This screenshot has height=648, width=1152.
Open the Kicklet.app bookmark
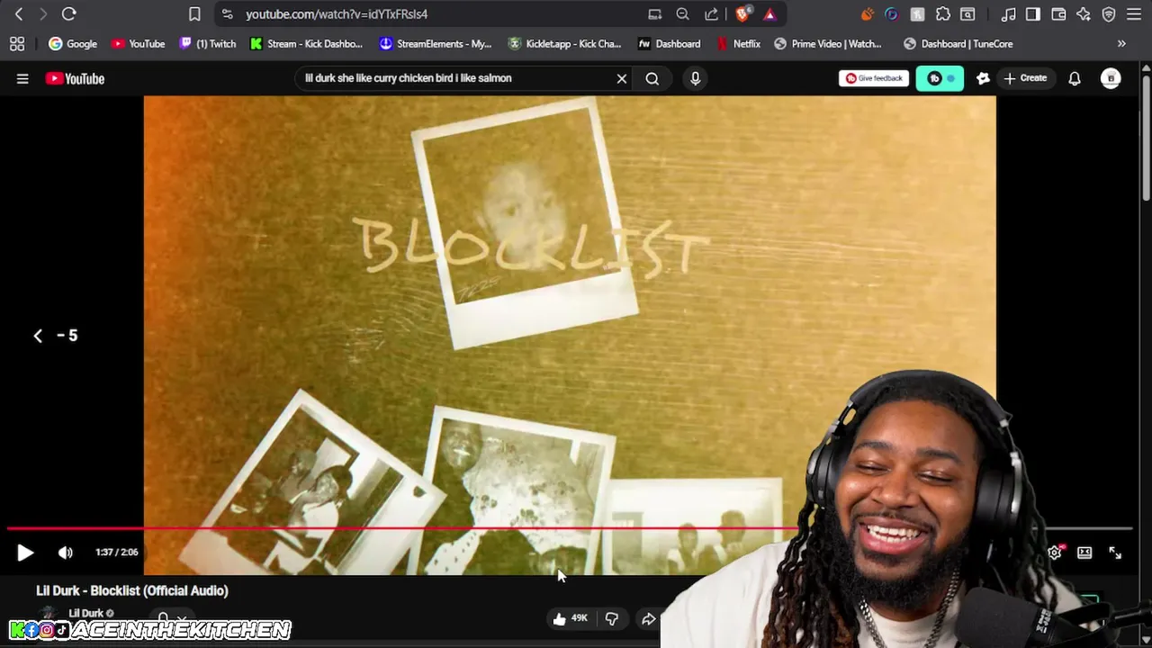point(564,44)
